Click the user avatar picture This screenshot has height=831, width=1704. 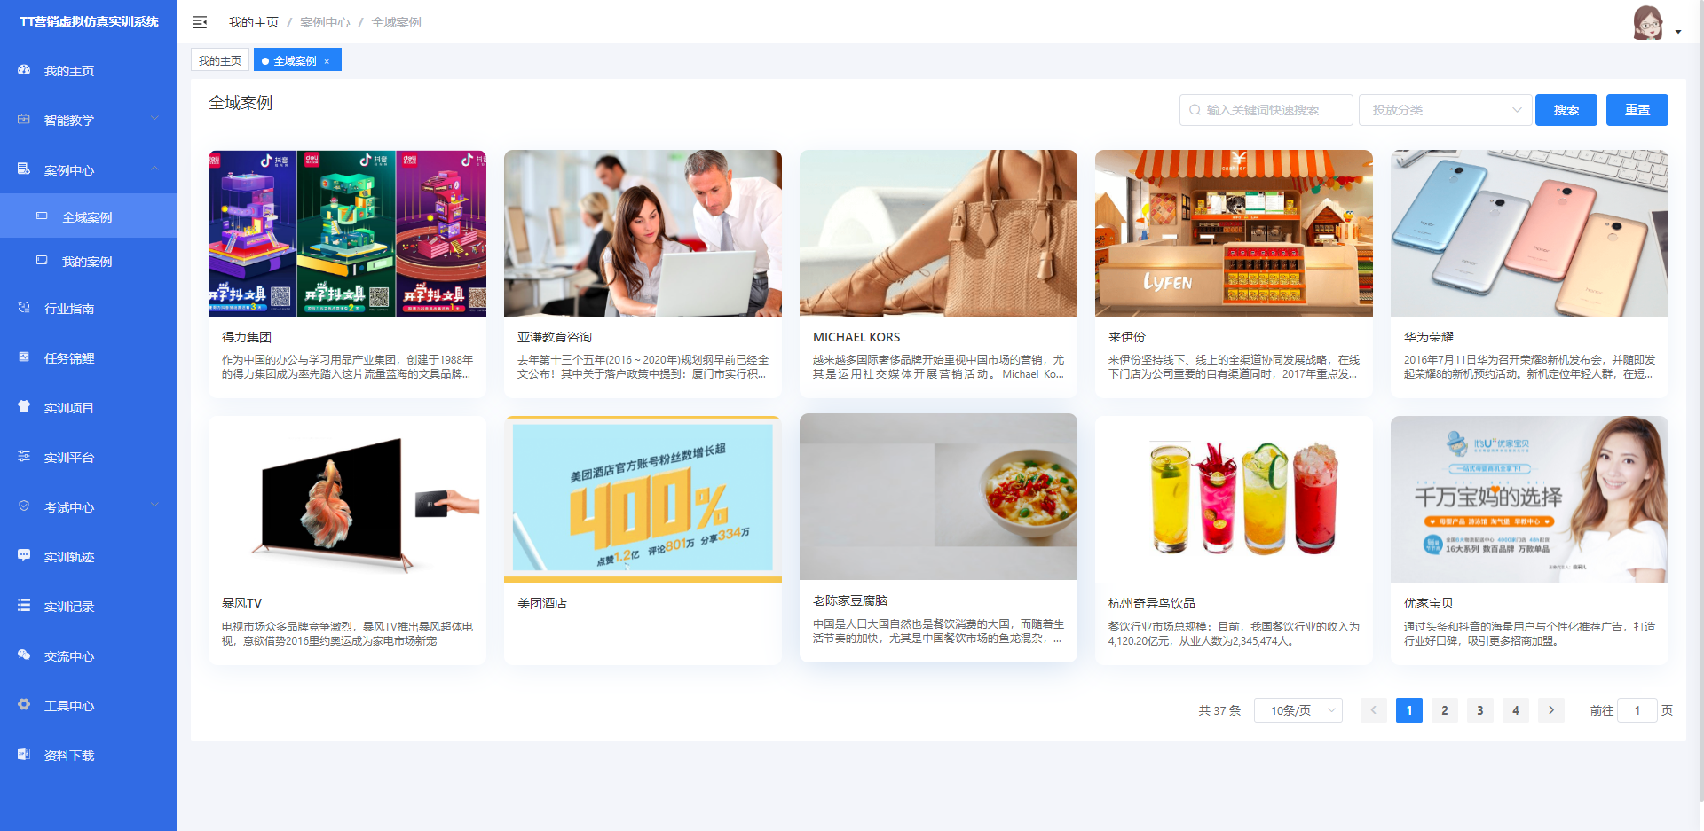[x=1648, y=22]
